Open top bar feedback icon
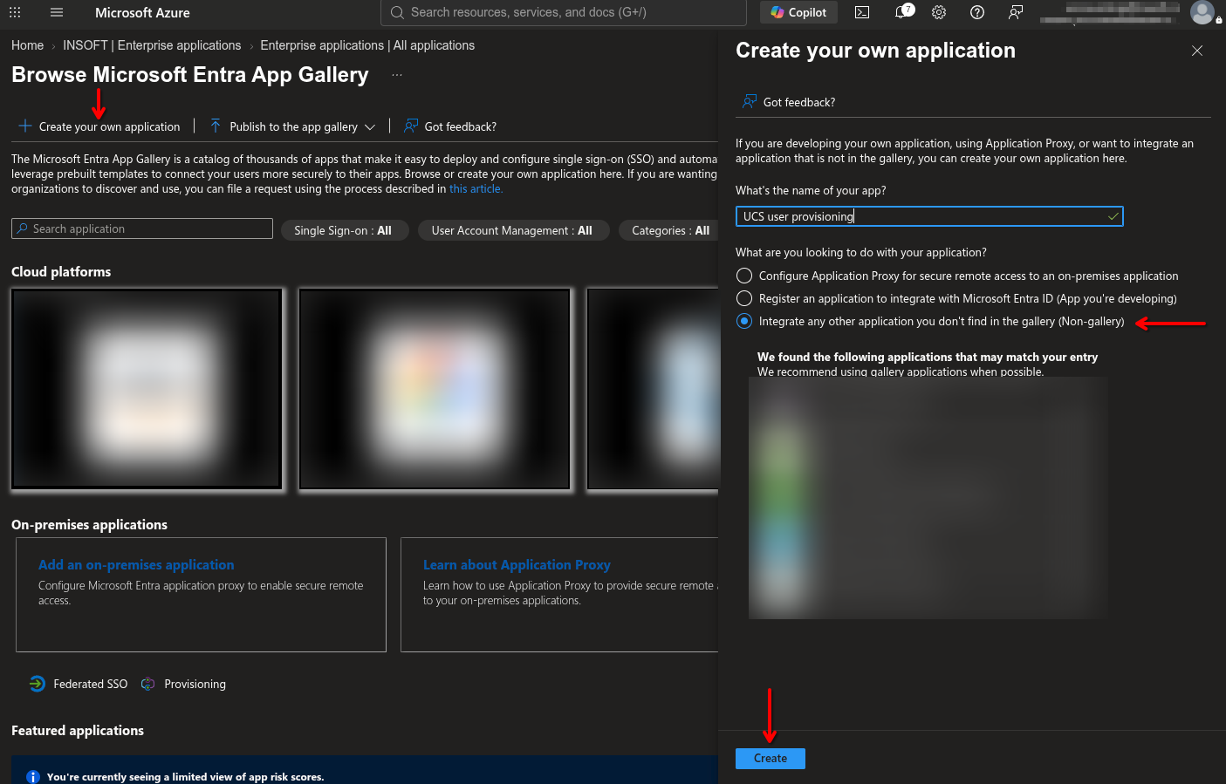Screen dimensions: 1226x784 [x=1016, y=12]
